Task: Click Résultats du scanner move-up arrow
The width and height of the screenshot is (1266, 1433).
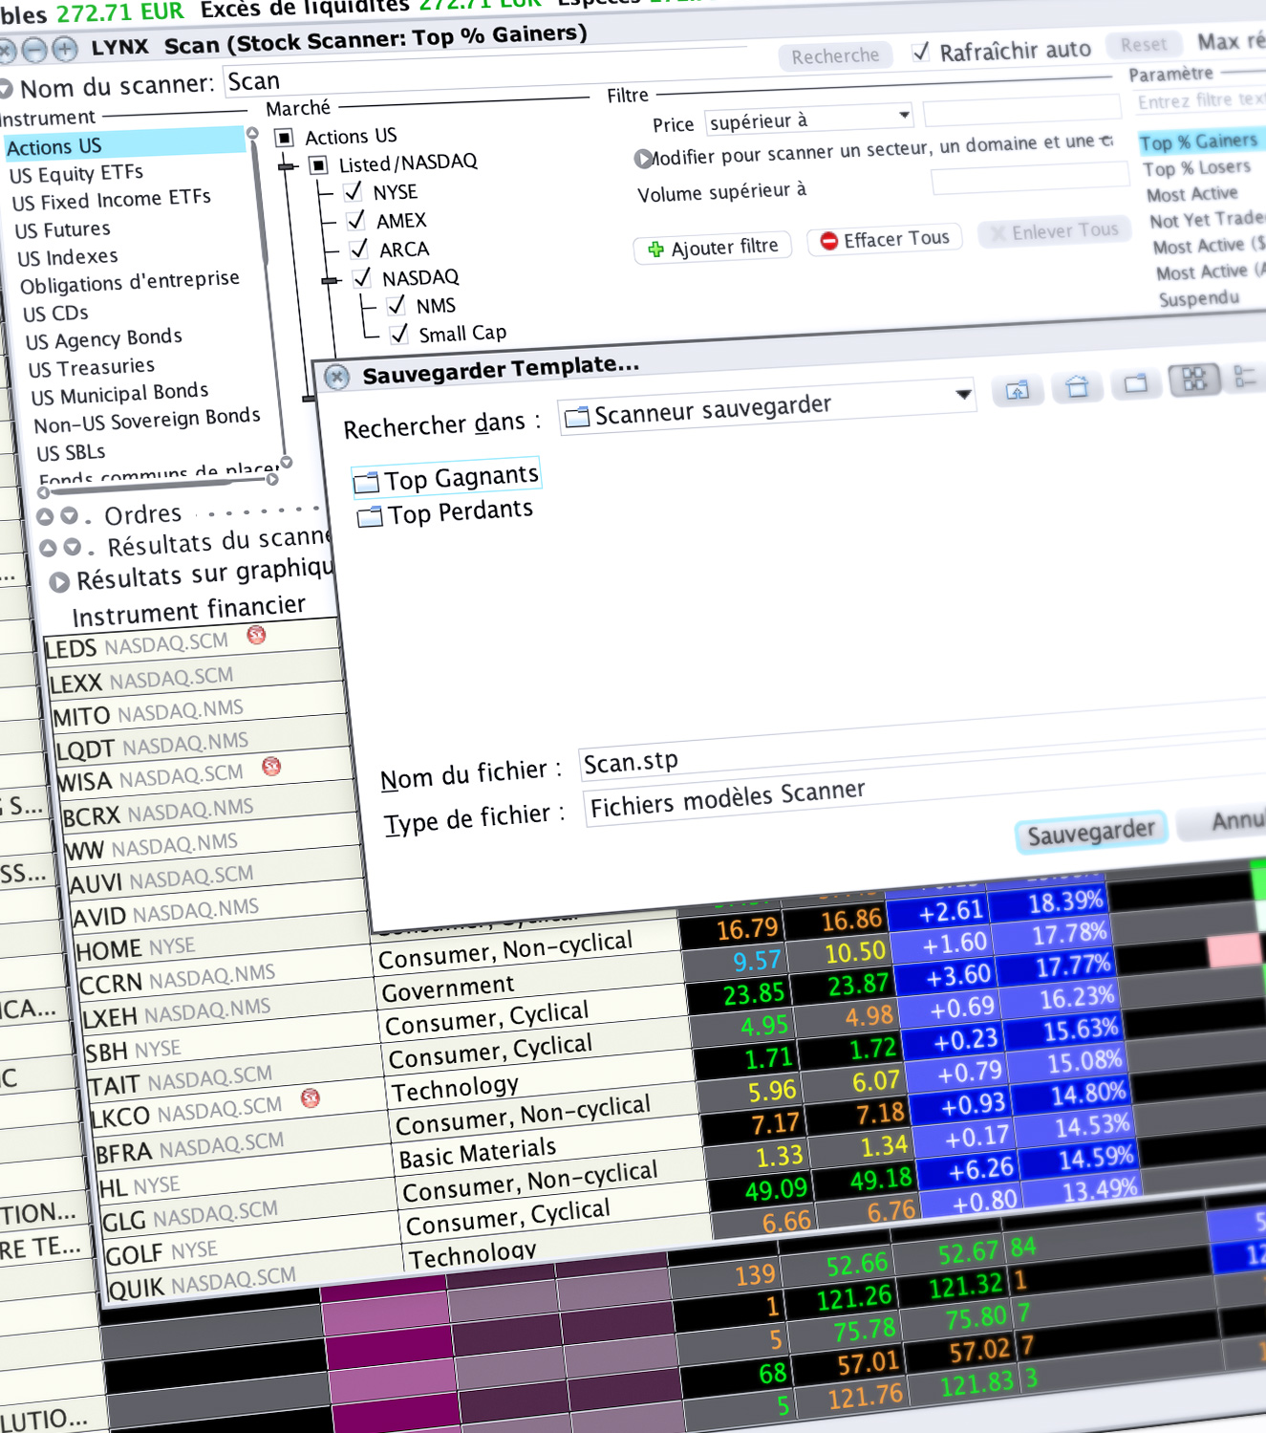Action: click(x=49, y=549)
